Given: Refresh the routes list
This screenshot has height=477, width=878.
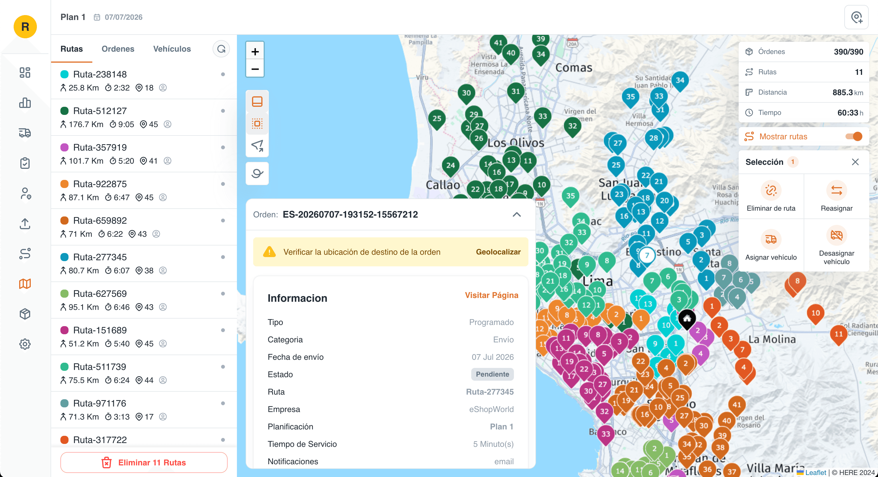Looking at the screenshot, I should 221,49.
